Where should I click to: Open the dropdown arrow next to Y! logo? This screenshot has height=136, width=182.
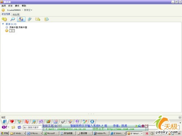[x=9, y=127]
